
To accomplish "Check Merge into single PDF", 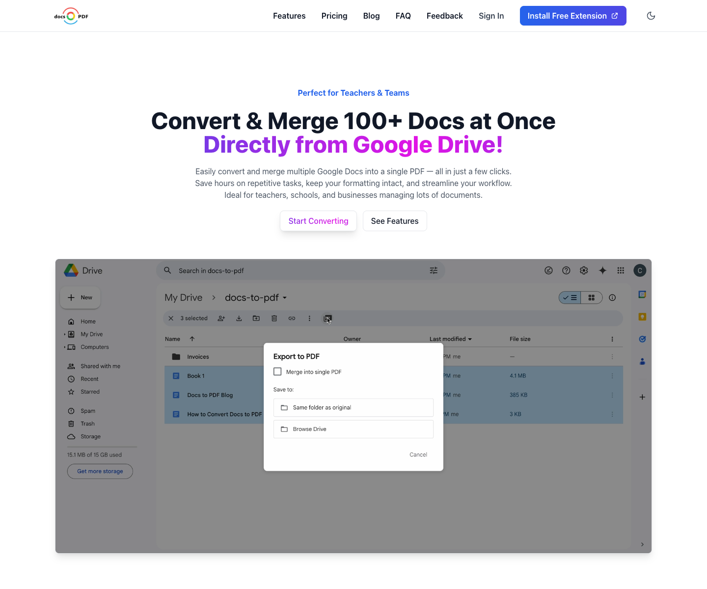I will pos(277,372).
